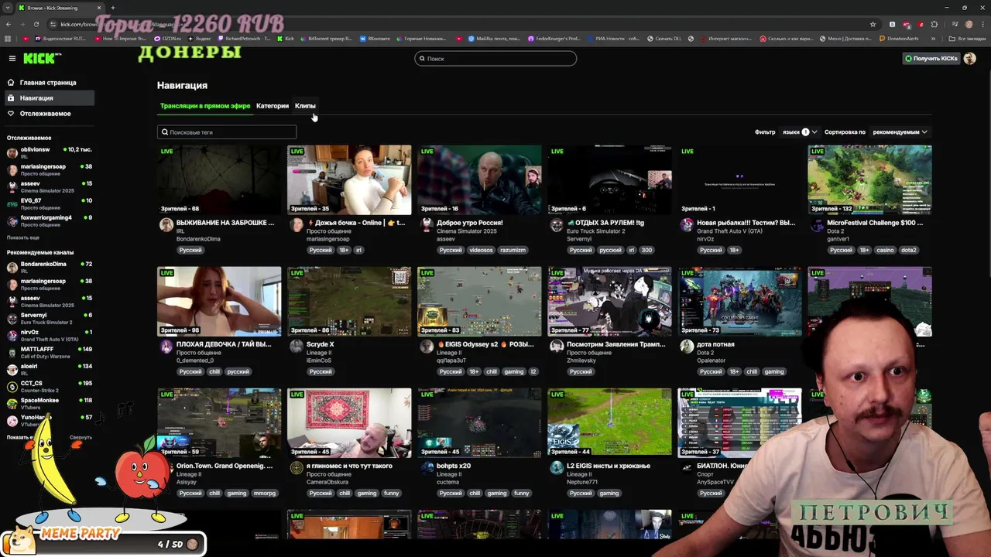Click Scryde X stream title
Viewport: 991px width, 557px height.
point(321,344)
